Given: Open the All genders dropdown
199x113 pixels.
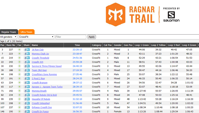Looking at the screenshot, I should tap(8, 37).
